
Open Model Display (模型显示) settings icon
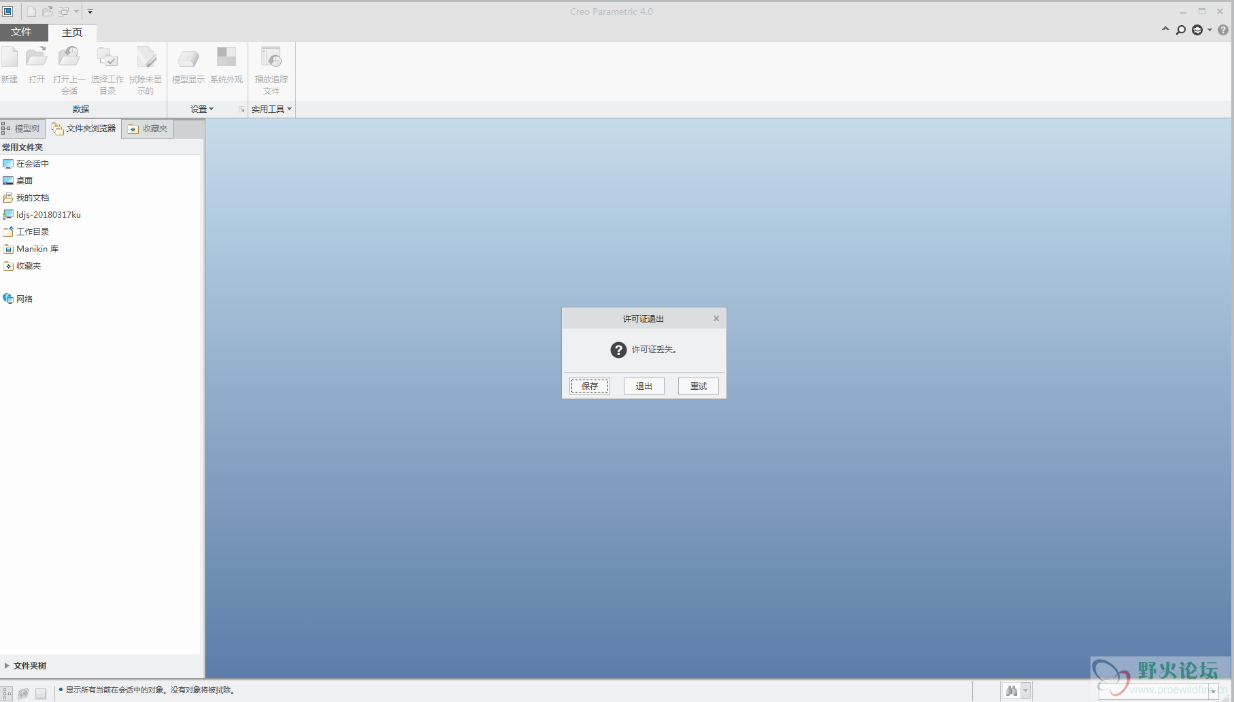tap(188, 58)
